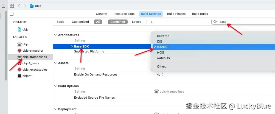Add a build setting with plus button
Image resolution: width=275 pixels, height=114 pixels.
point(152,22)
